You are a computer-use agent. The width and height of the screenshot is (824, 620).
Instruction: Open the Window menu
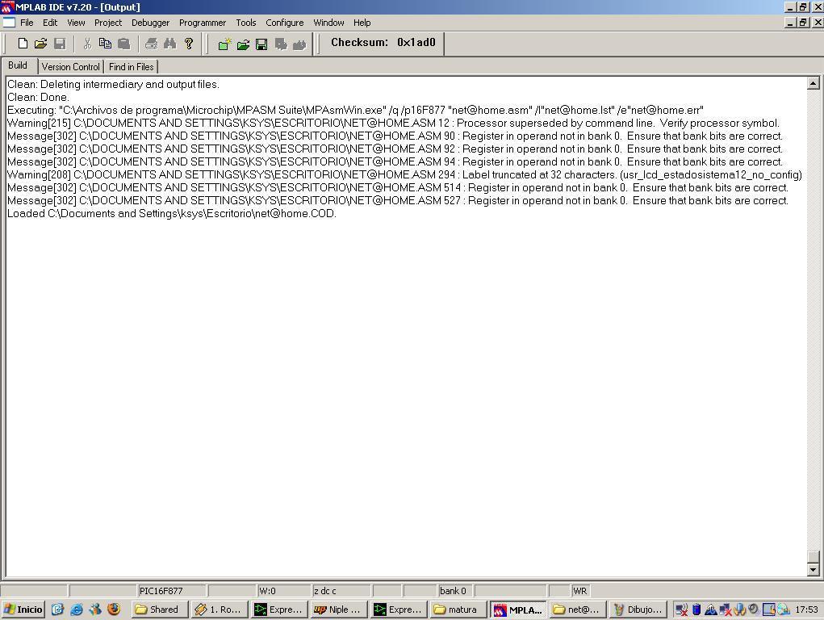[328, 23]
